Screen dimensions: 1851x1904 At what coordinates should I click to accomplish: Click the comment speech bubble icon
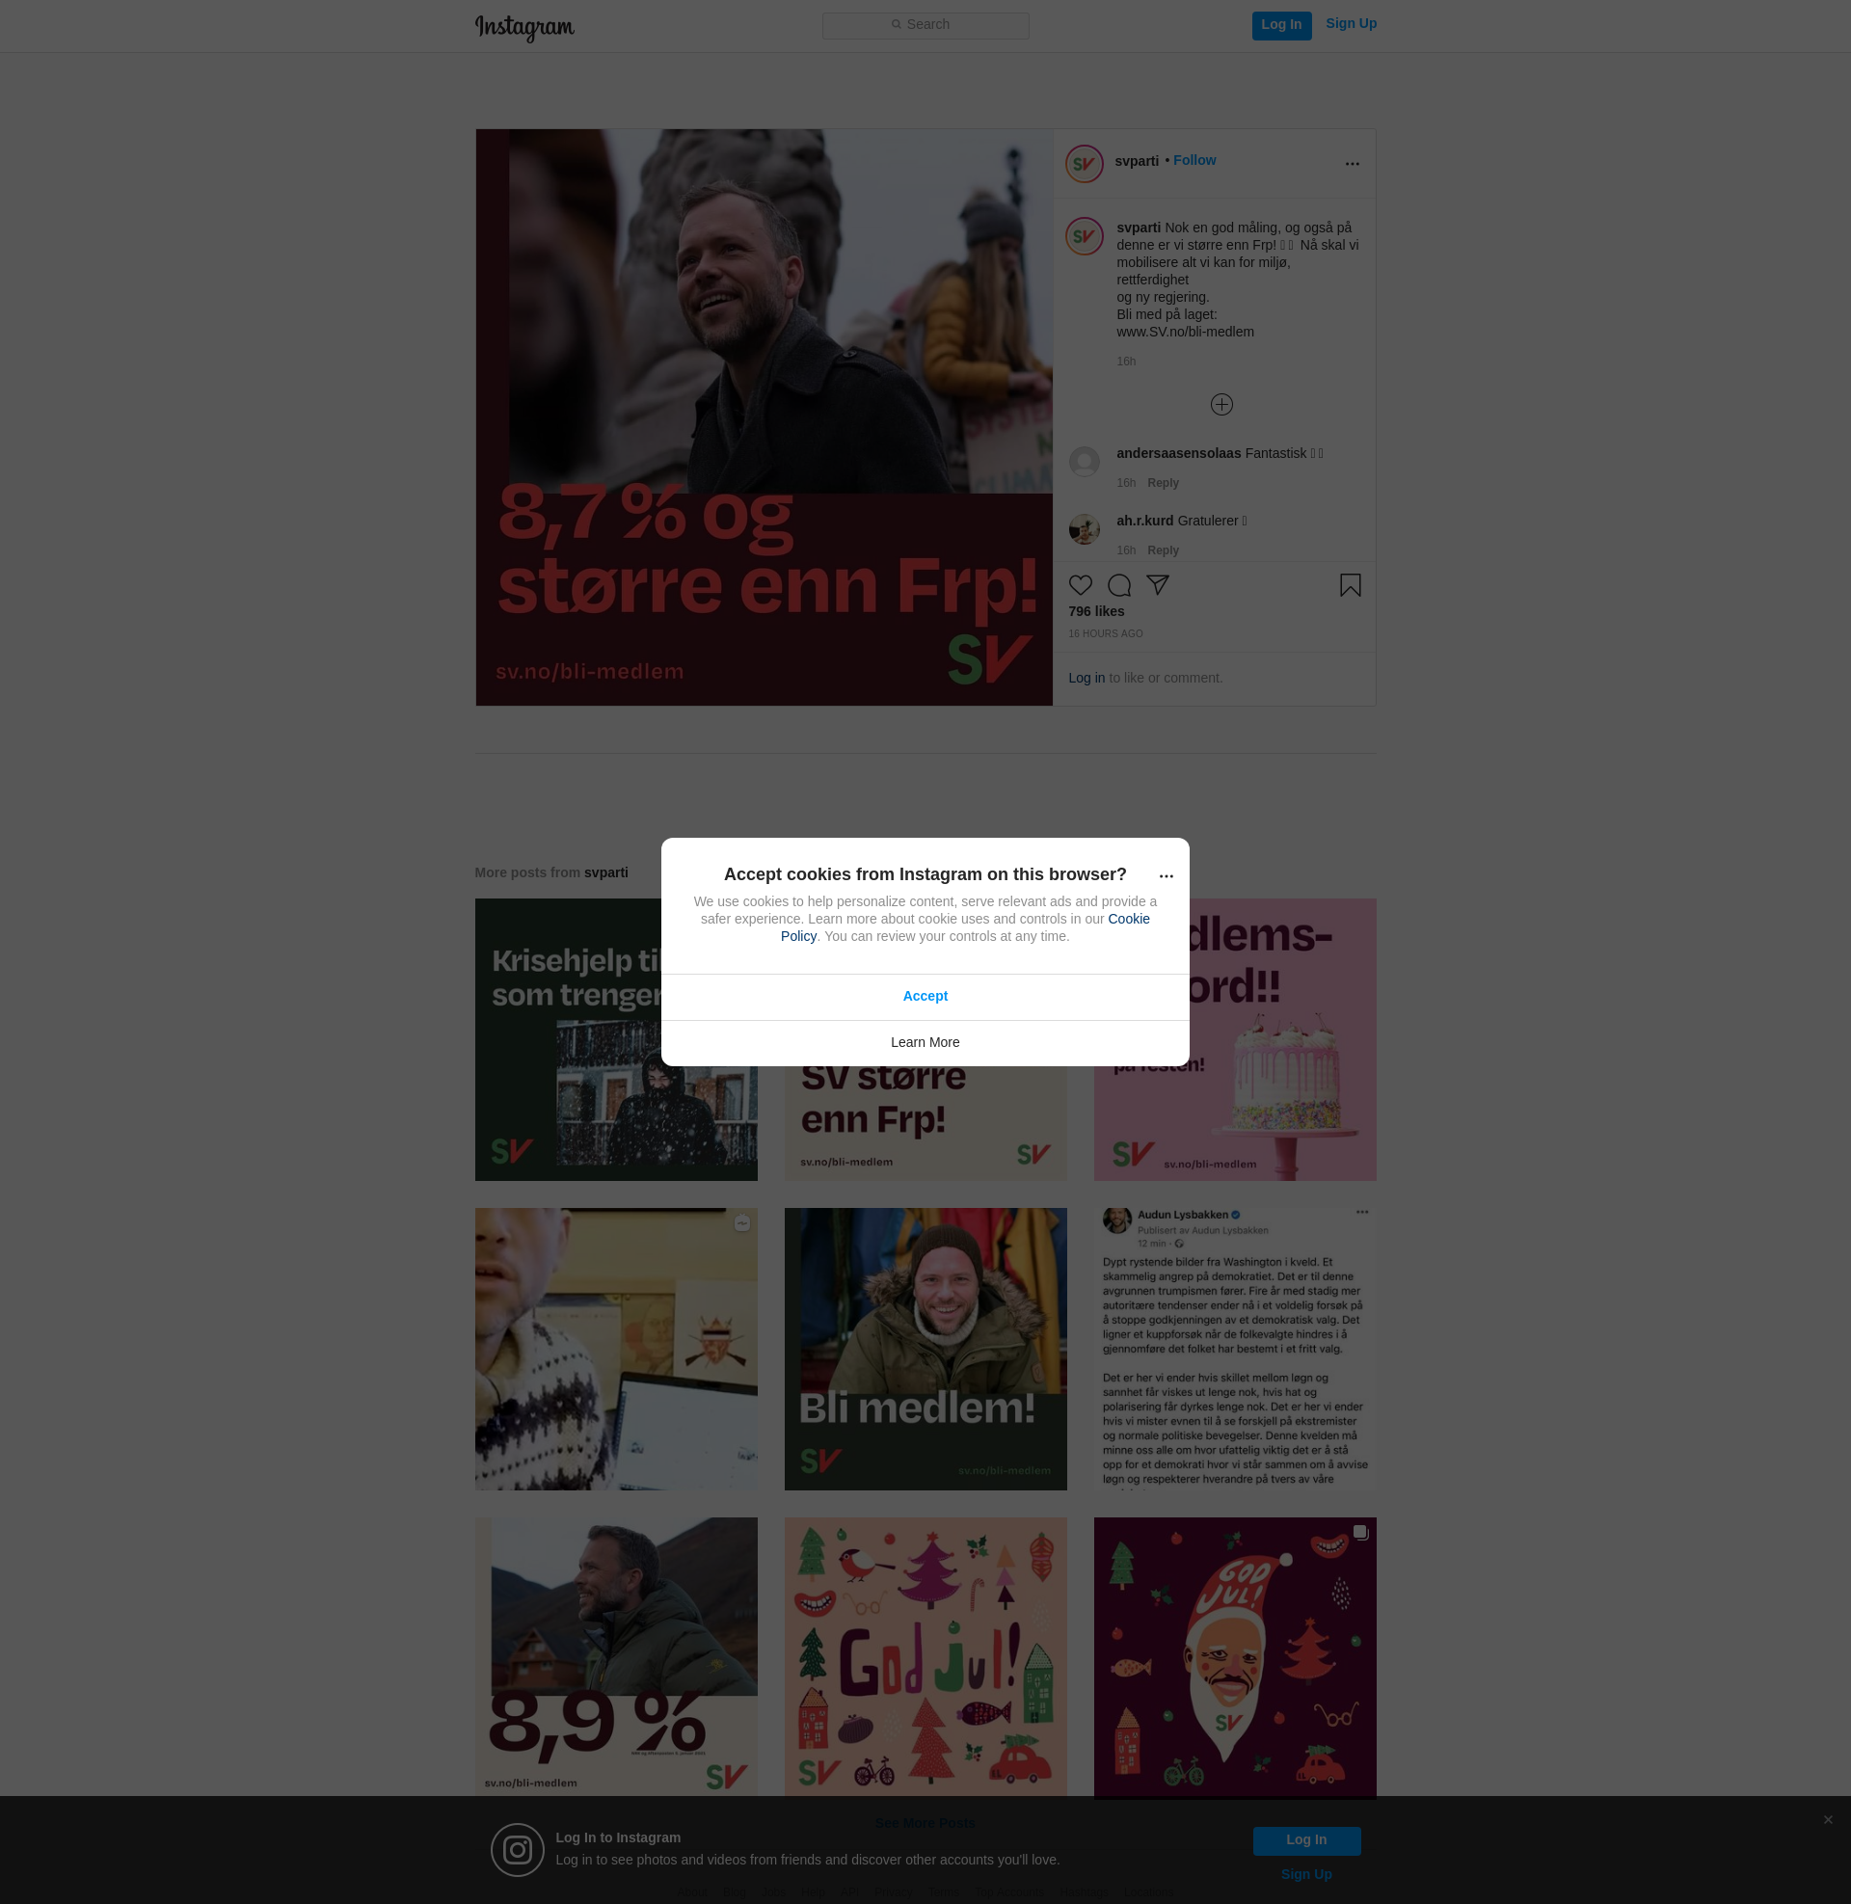[x=1119, y=585]
